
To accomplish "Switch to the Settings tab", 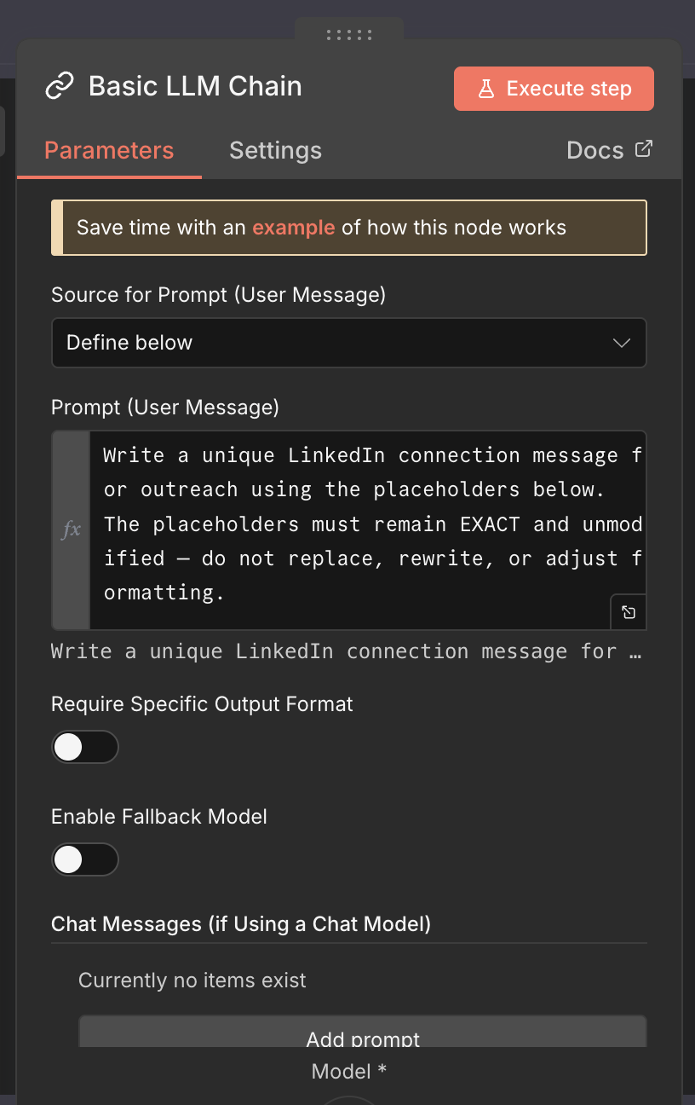I will point(275,151).
